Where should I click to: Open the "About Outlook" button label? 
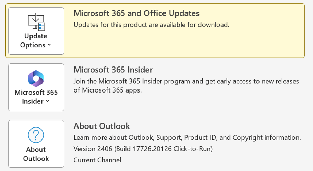point(36,154)
